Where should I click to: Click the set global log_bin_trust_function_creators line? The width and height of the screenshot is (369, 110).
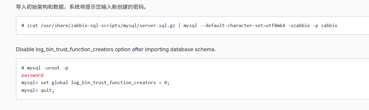95,83
